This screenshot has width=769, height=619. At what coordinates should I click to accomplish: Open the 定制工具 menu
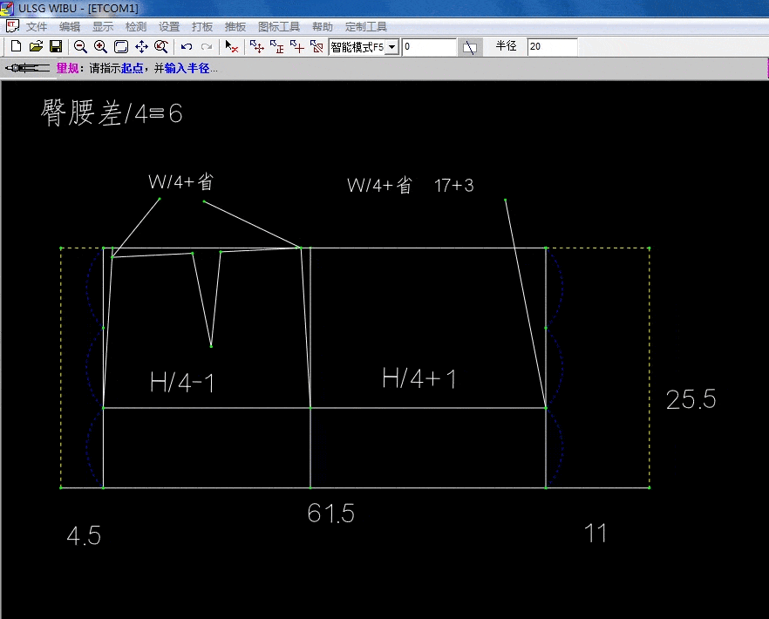coord(366,27)
